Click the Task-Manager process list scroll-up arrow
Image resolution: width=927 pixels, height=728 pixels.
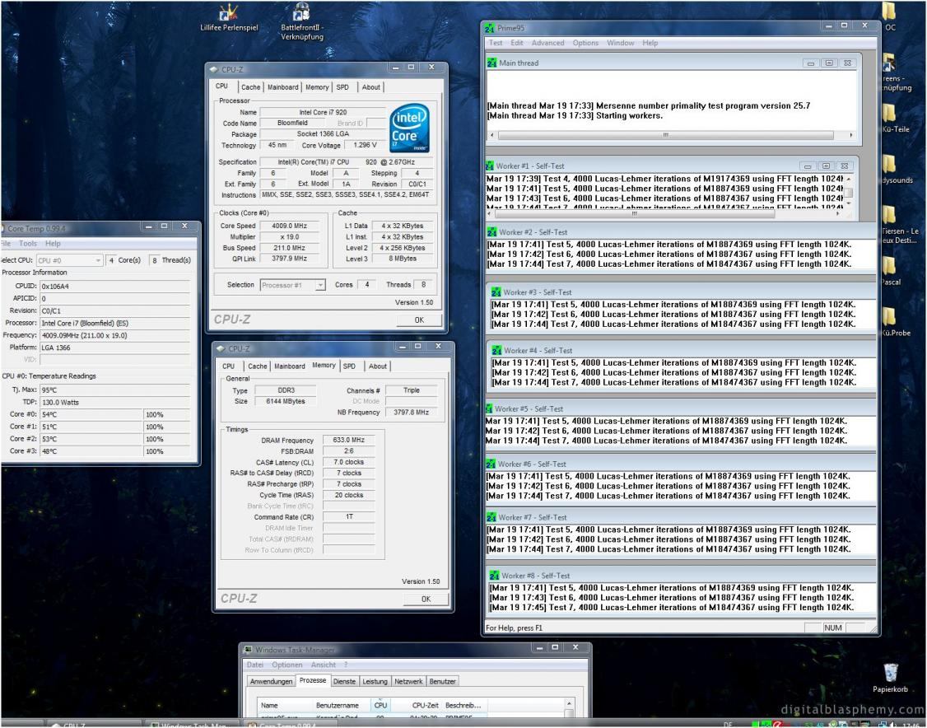(x=569, y=704)
